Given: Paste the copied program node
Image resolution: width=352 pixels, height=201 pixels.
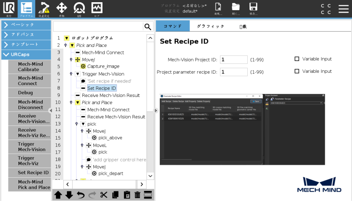Looking at the screenshot, I should pos(127,195).
